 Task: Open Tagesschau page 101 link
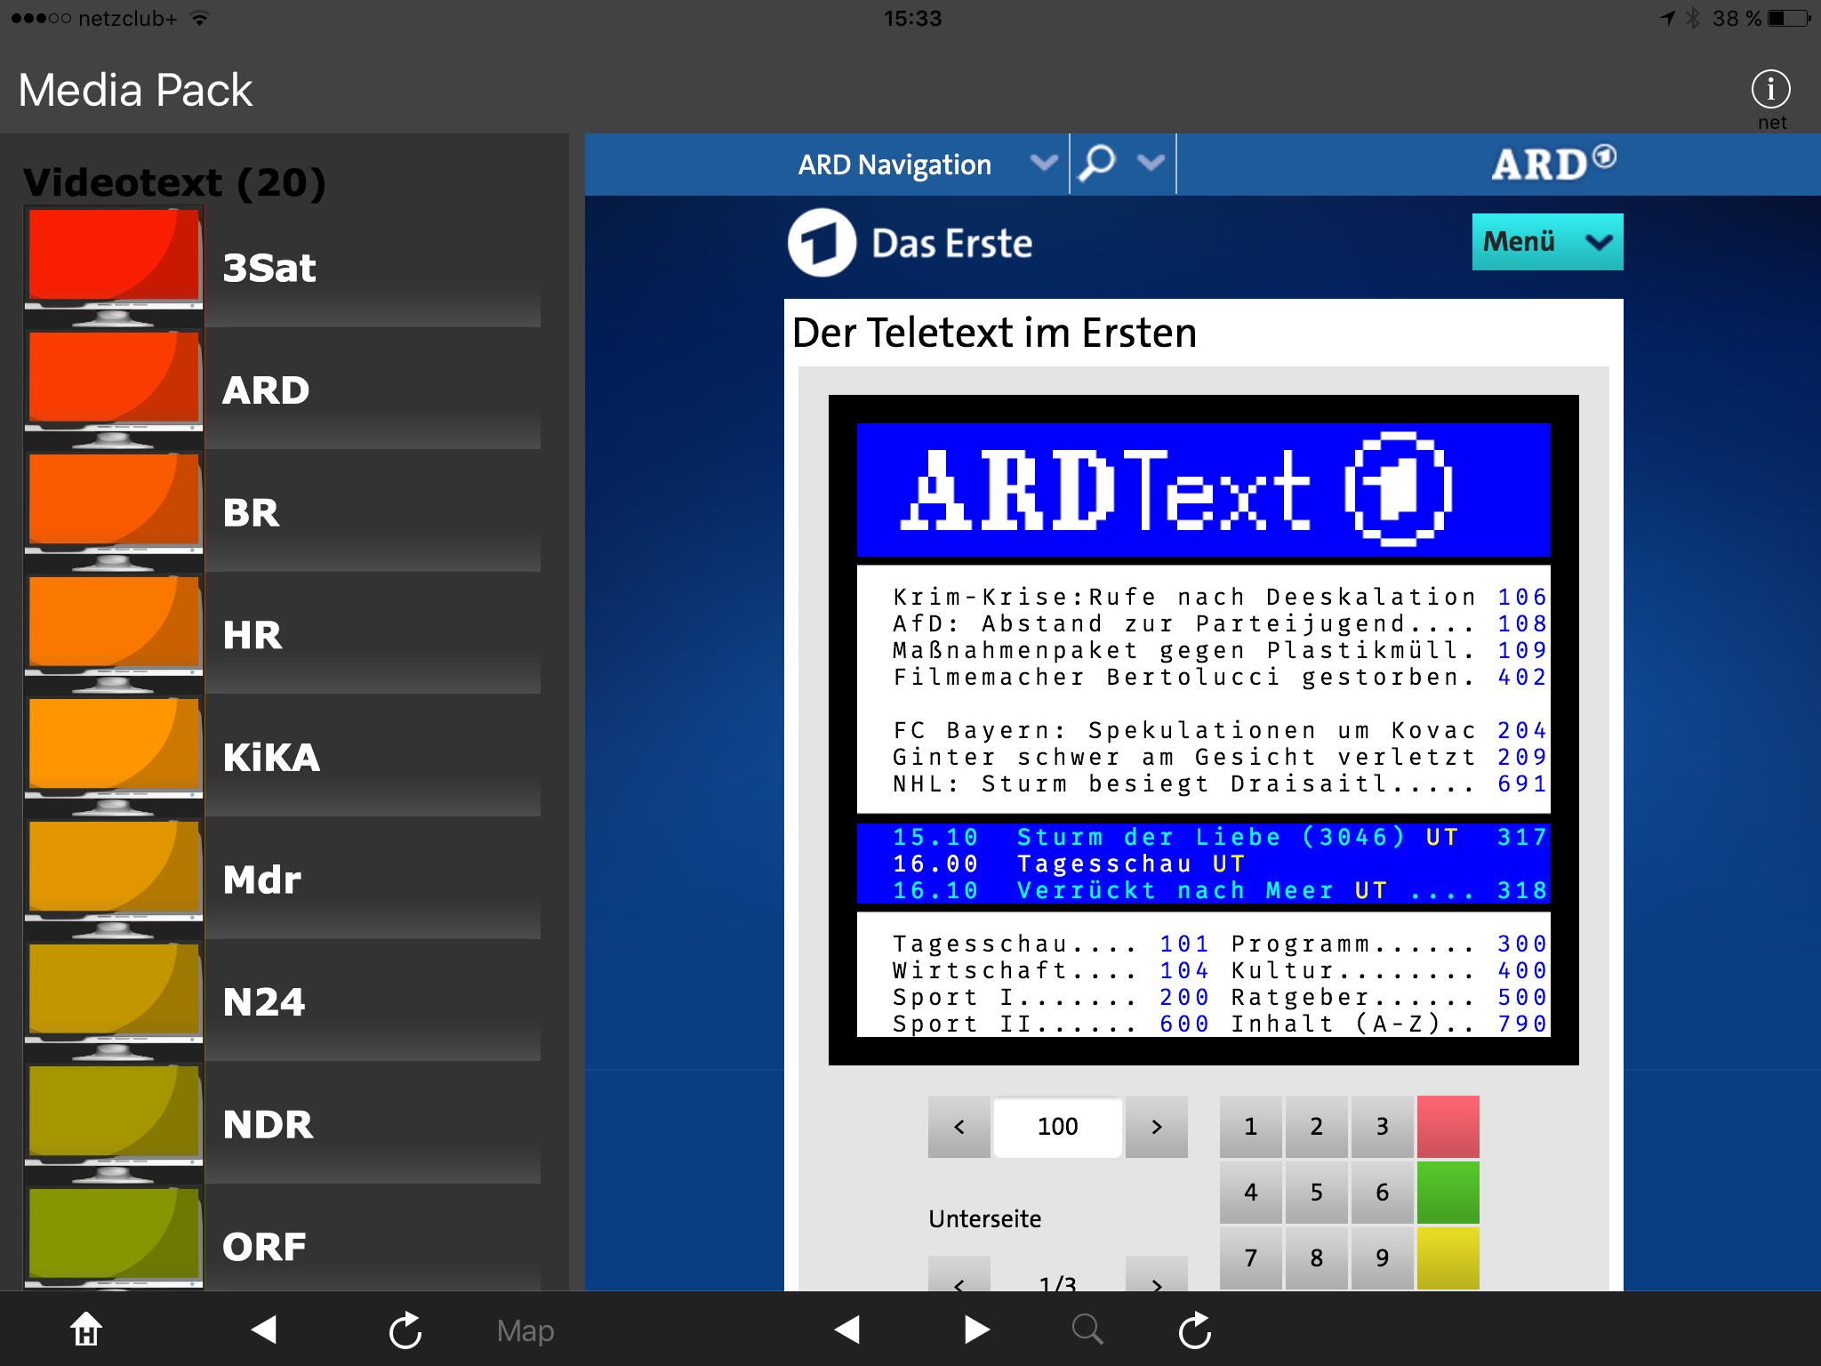(1183, 944)
